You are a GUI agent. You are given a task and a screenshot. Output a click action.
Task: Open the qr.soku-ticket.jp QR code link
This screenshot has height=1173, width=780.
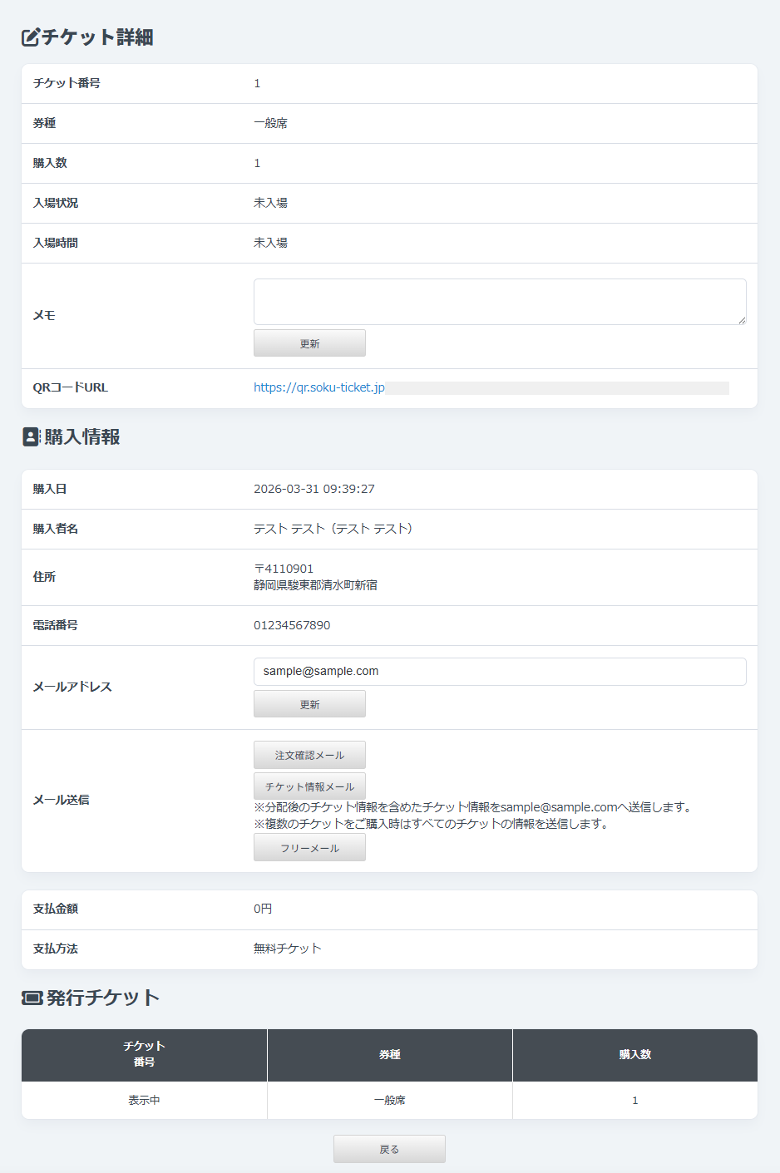(319, 387)
